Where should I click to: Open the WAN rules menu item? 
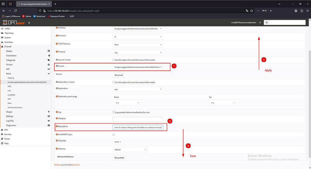pos(9,103)
